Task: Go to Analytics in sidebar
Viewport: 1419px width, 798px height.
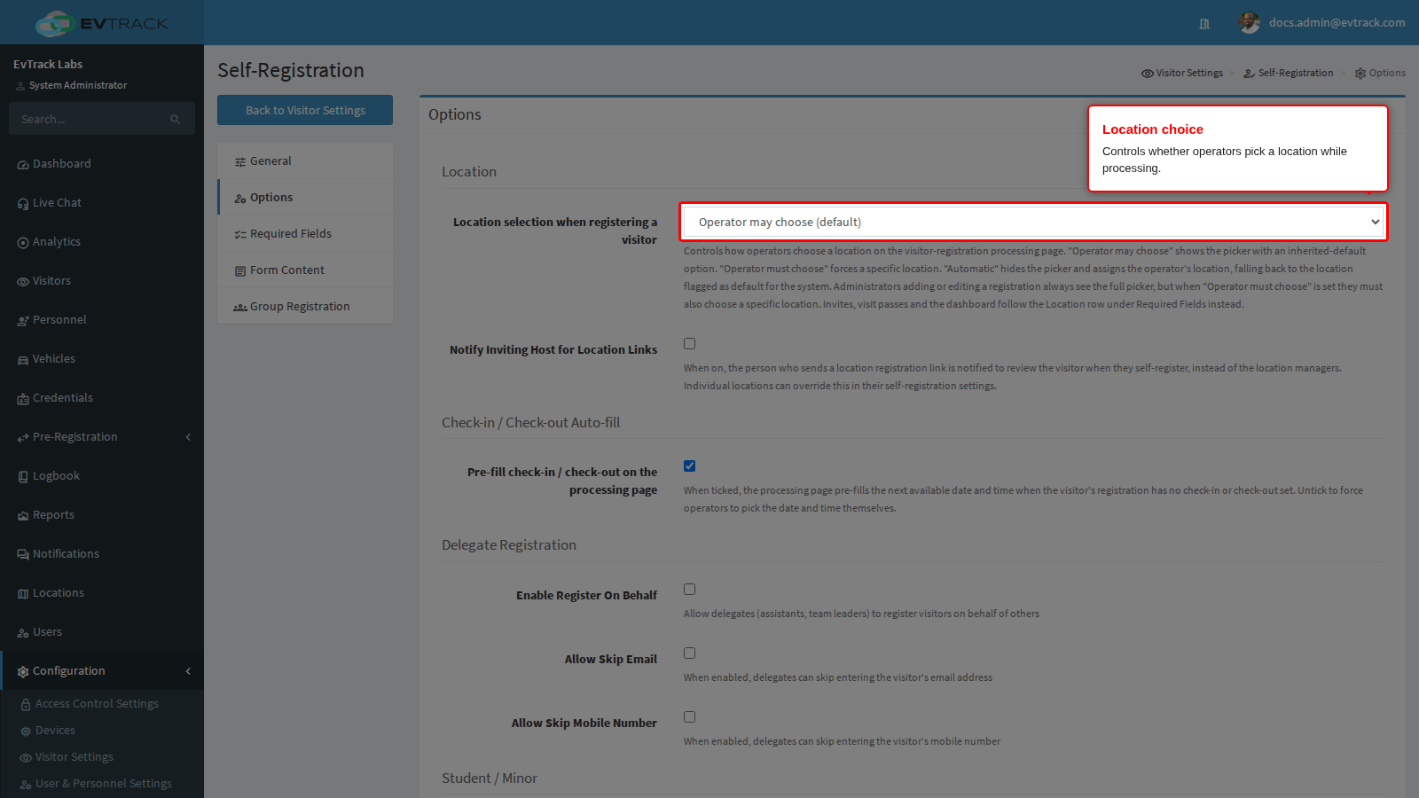Action: [x=102, y=242]
